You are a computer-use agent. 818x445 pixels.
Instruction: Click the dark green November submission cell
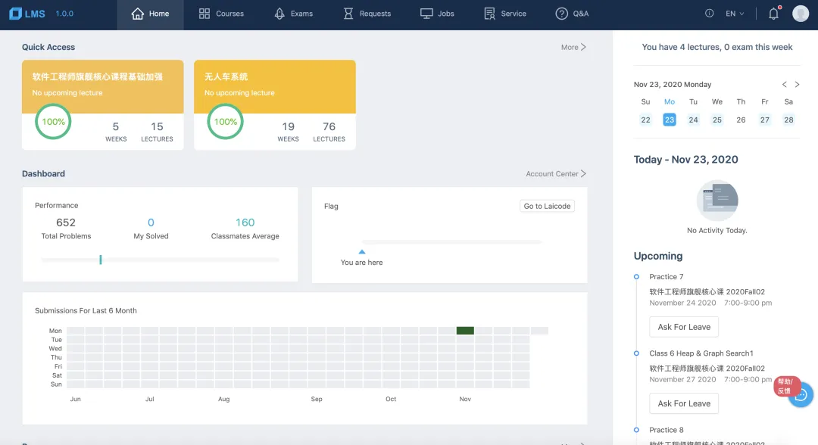tap(465, 331)
